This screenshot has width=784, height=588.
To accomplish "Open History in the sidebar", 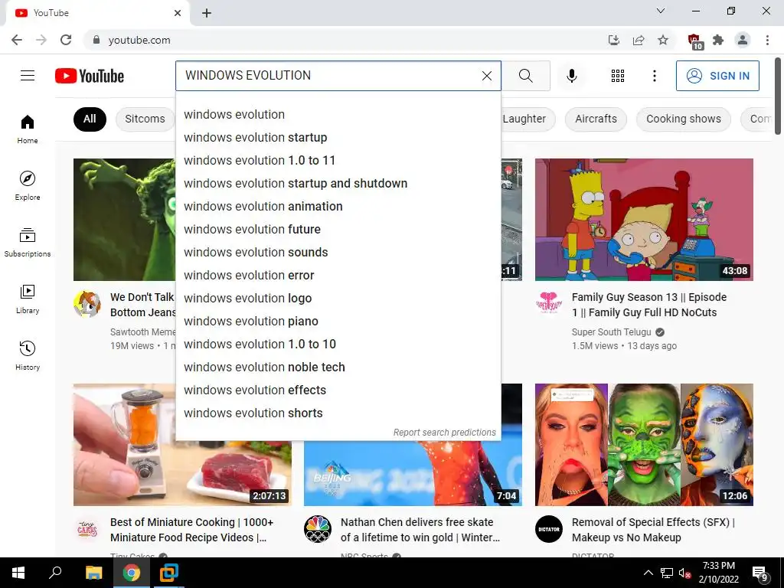I will pyautogui.click(x=28, y=355).
